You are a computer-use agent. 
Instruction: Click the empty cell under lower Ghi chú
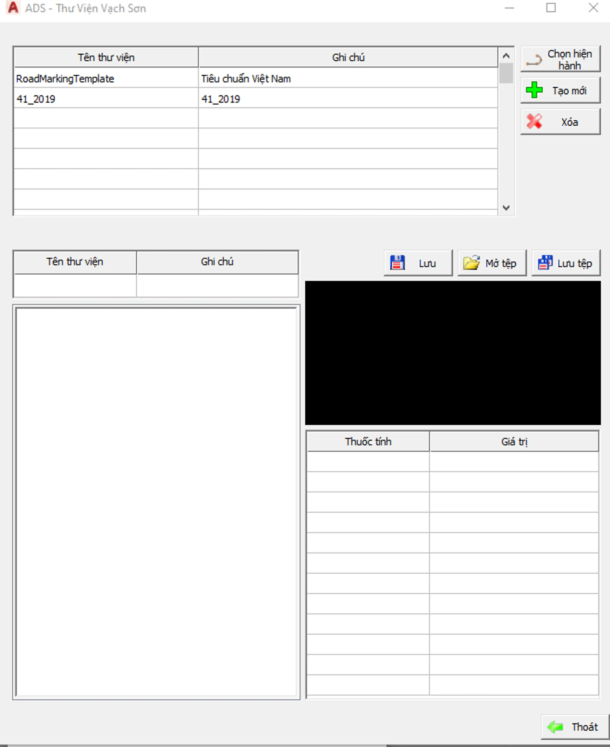pyautogui.click(x=217, y=285)
